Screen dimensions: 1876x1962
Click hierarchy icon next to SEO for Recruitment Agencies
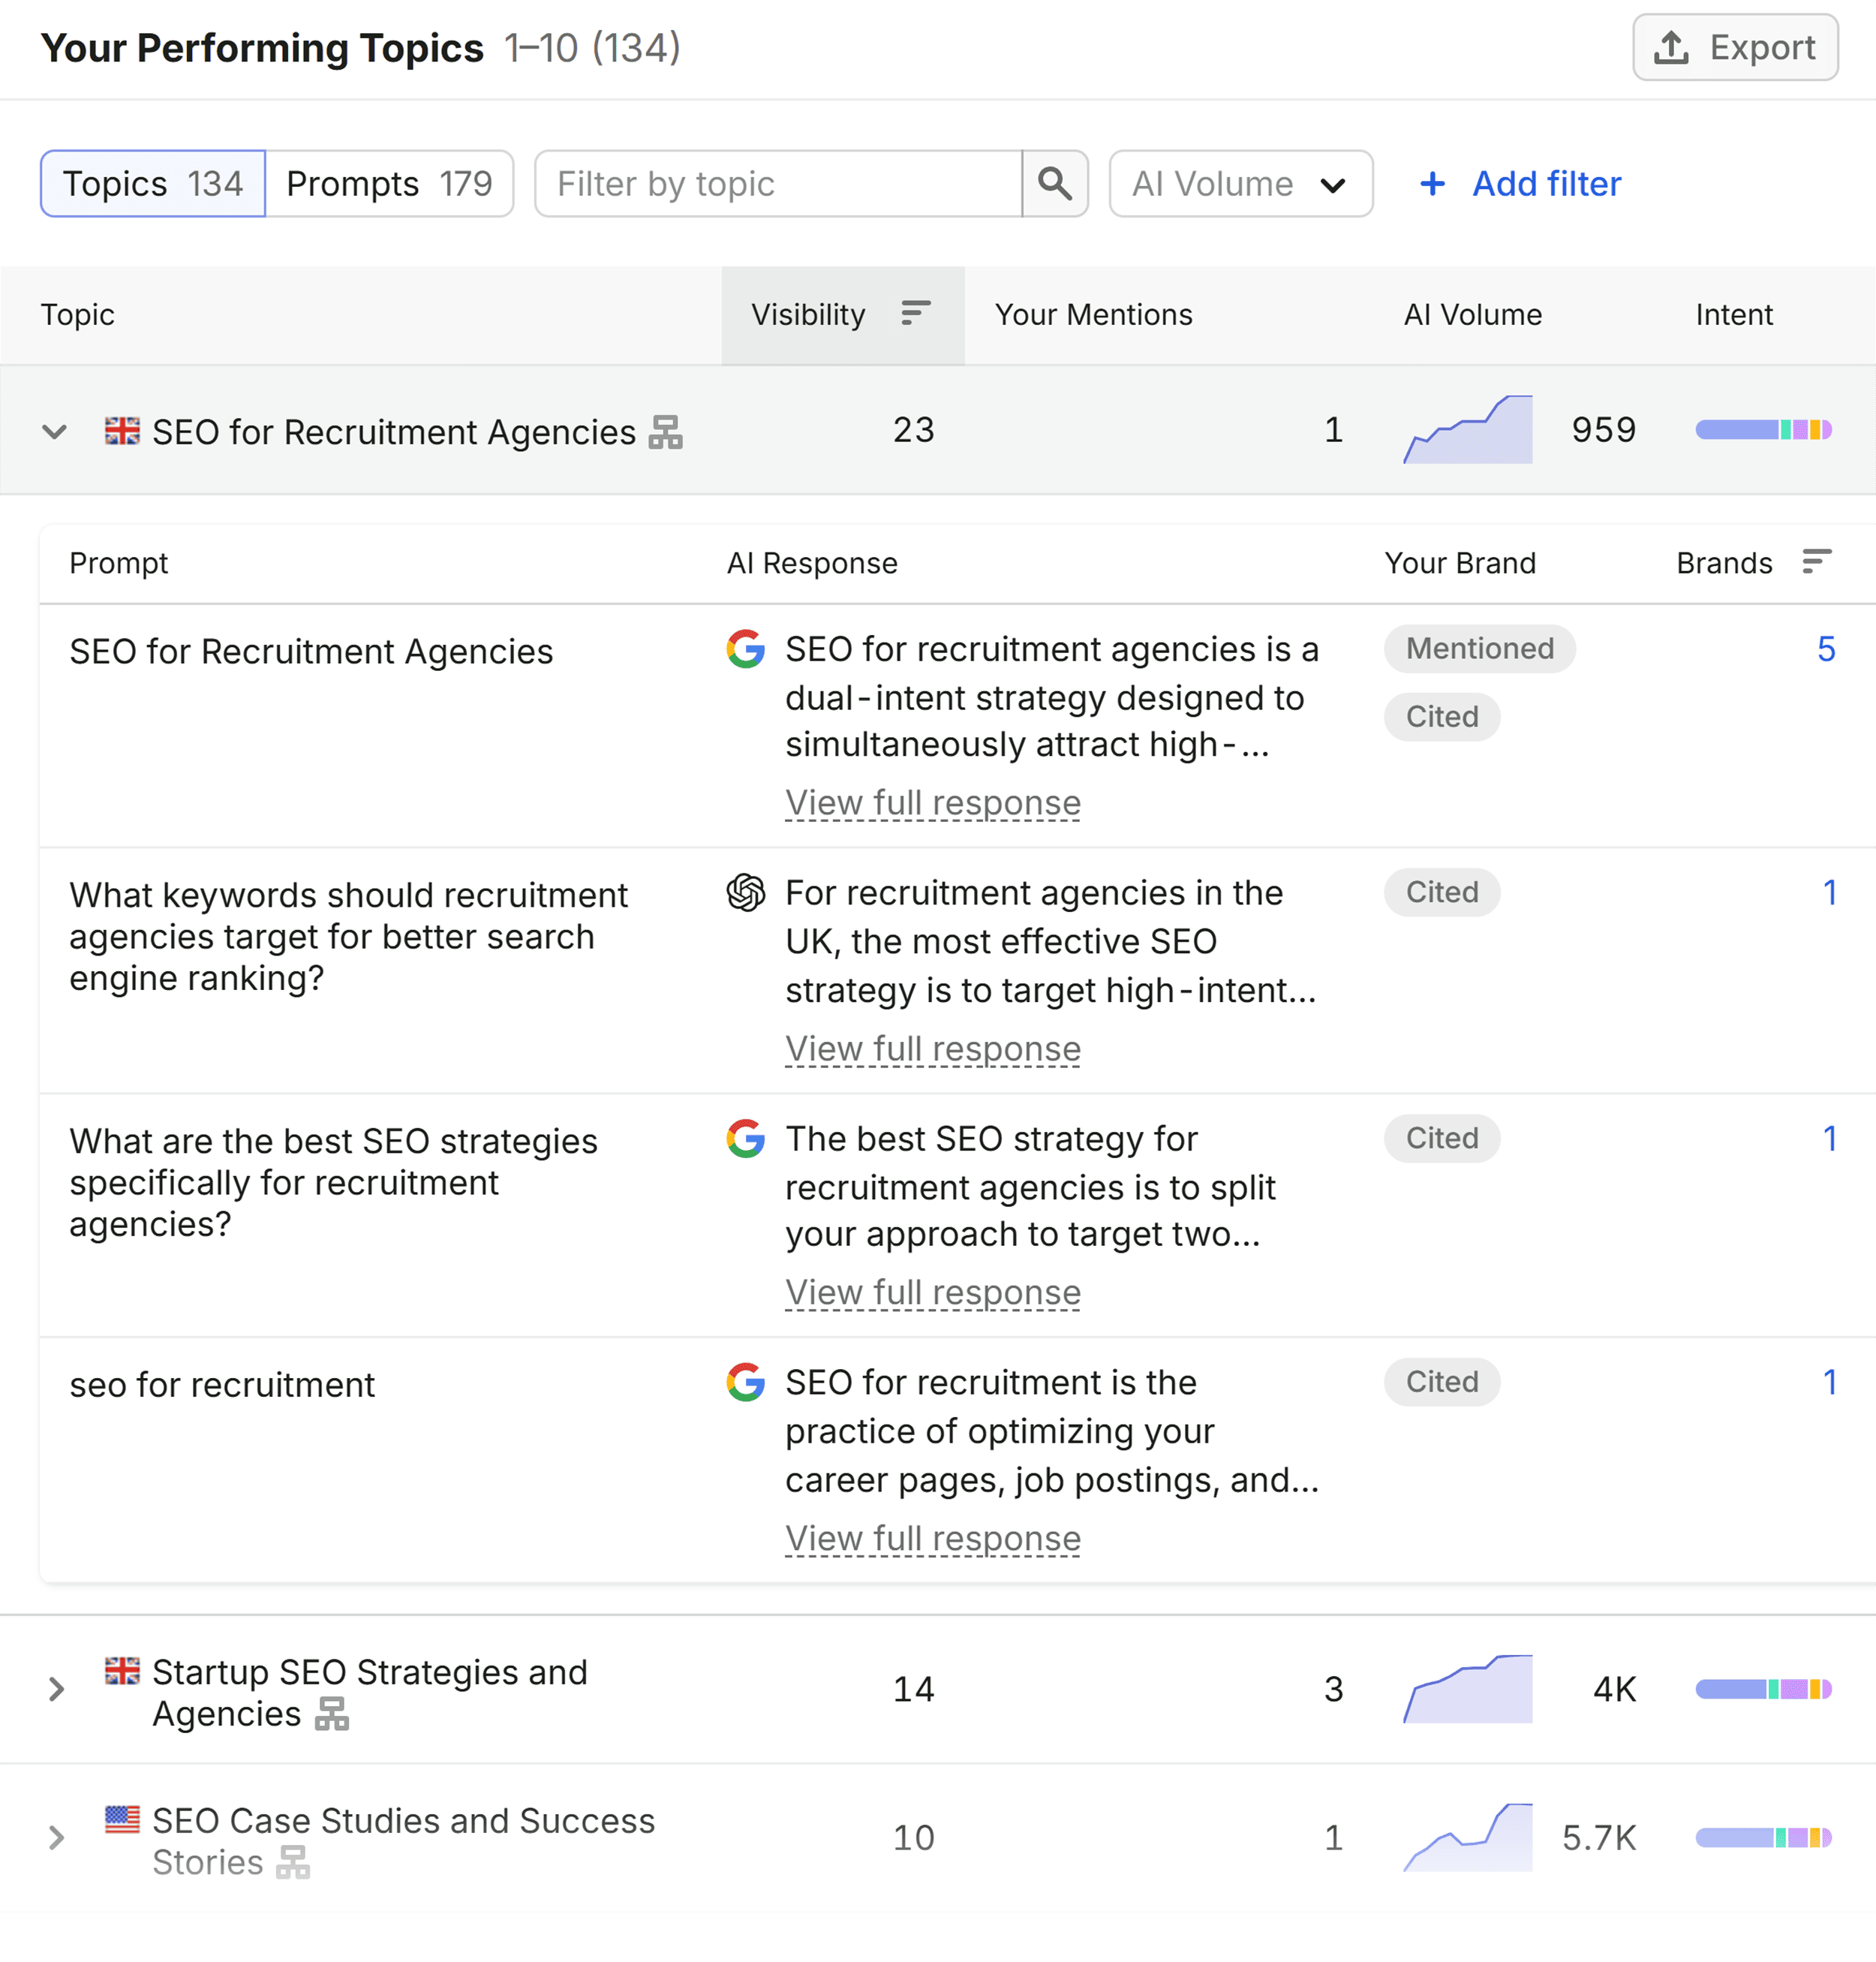(665, 432)
